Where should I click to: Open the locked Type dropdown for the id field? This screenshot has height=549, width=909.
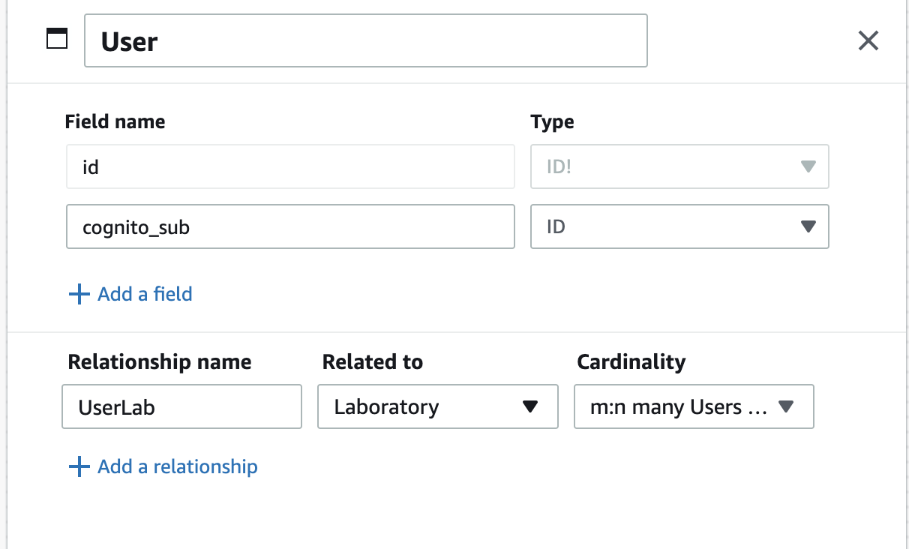[679, 166]
